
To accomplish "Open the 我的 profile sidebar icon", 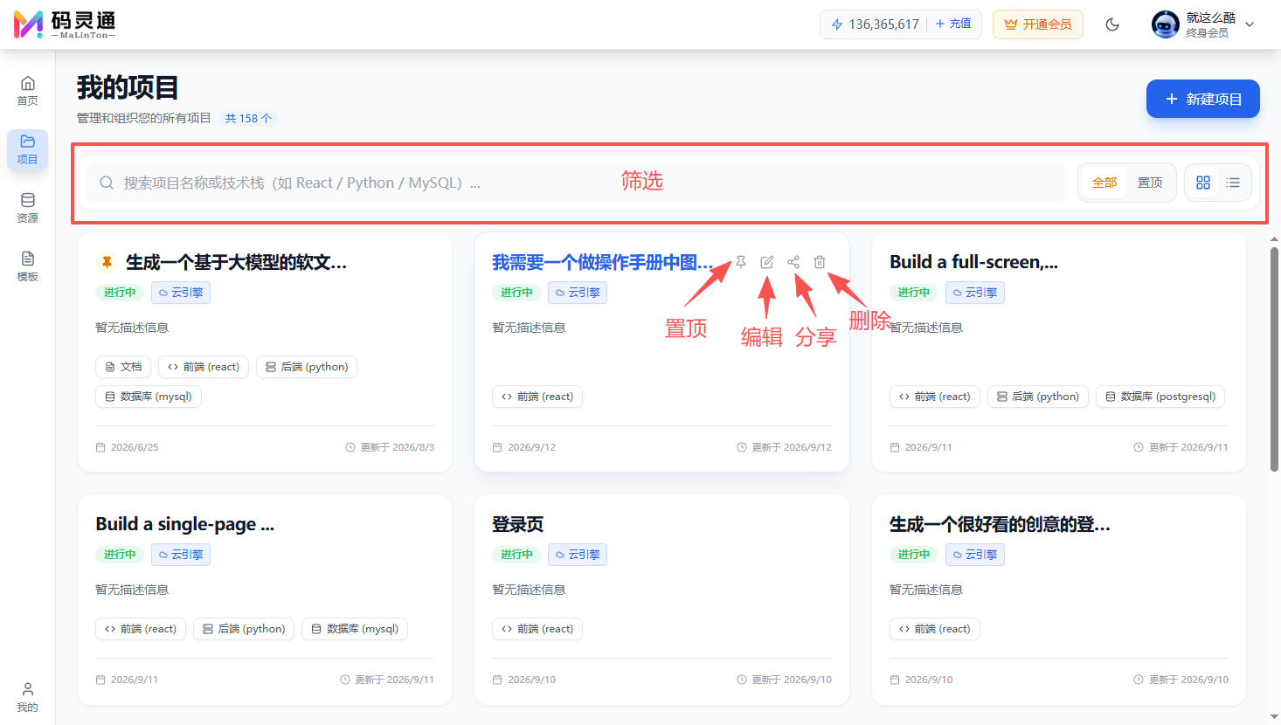I will pos(28,697).
